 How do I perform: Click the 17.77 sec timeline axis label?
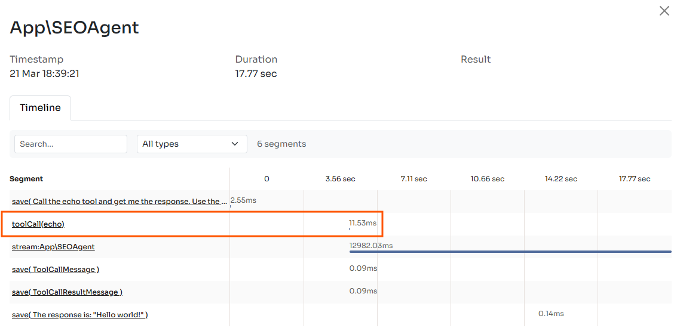(635, 179)
